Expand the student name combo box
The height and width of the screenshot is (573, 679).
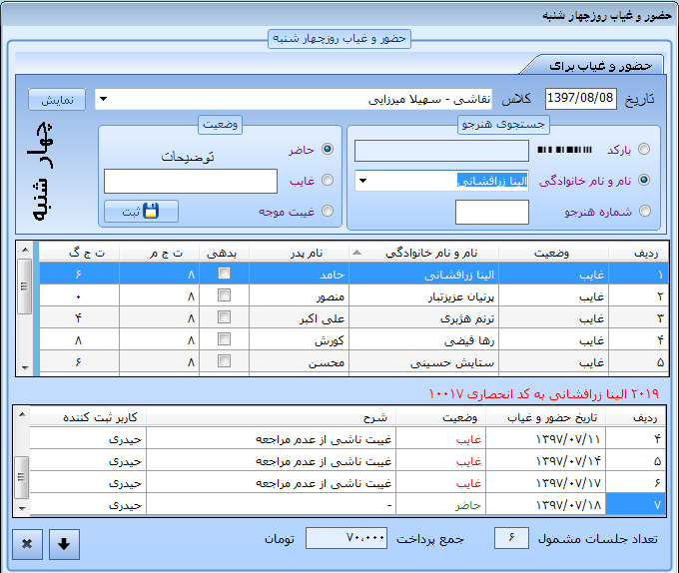point(363,181)
